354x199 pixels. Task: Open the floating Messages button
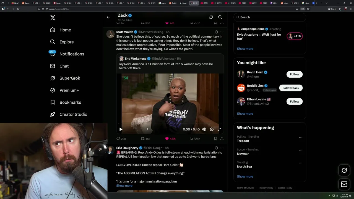tap(344, 184)
